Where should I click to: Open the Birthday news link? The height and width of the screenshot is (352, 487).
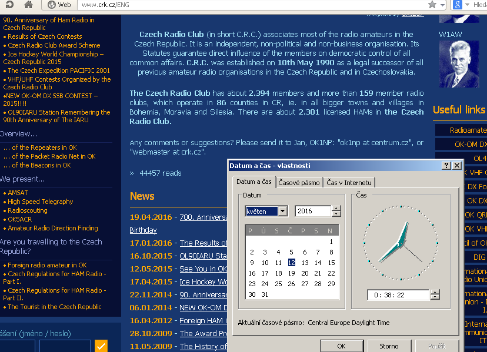click(143, 230)
